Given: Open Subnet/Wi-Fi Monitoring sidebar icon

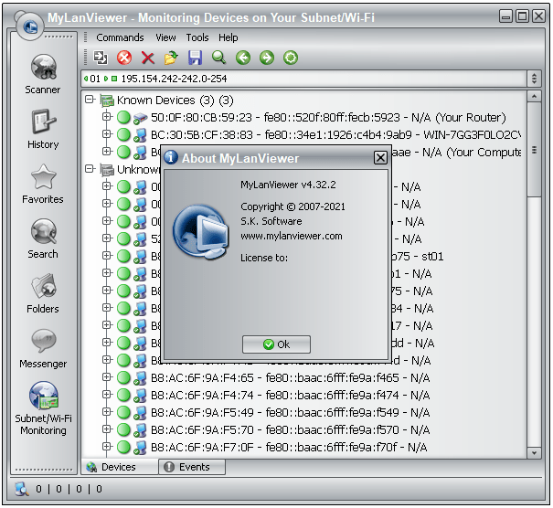Looking at the screenshot, I should pyautogui.click(x=43, y=396).
